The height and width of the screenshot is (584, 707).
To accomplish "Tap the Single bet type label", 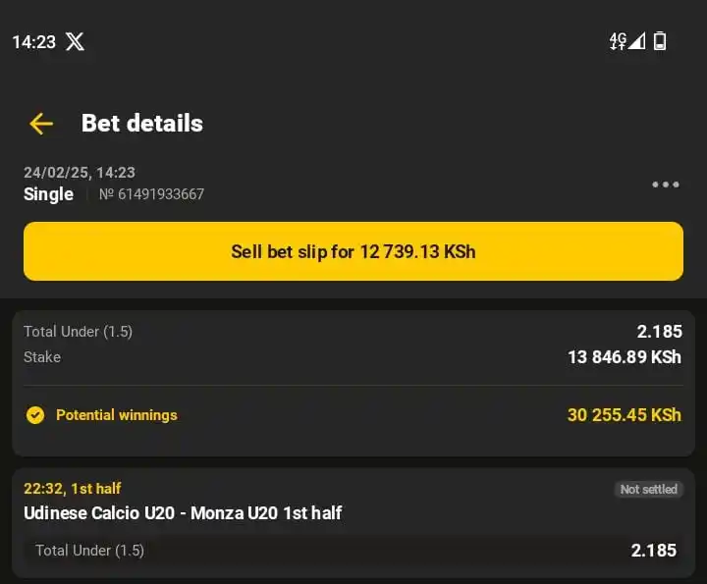I will [48, 194].
